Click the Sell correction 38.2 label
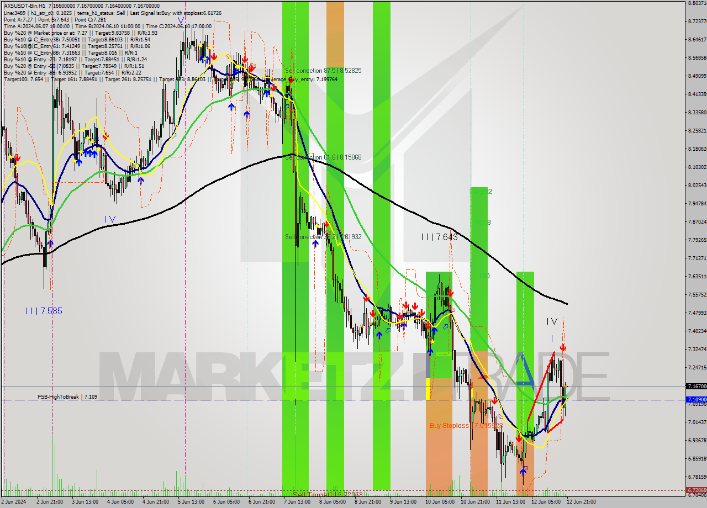707x508 pixels. [x=323, y=236]
